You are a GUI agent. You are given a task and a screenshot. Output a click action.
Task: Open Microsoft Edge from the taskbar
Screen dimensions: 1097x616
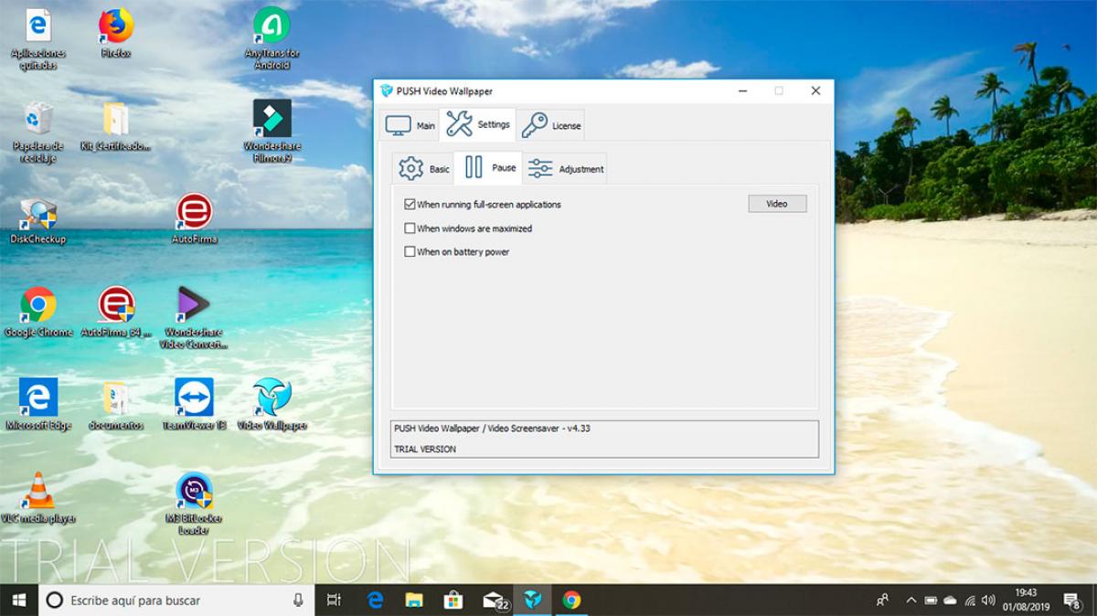(x=375, y=600)
